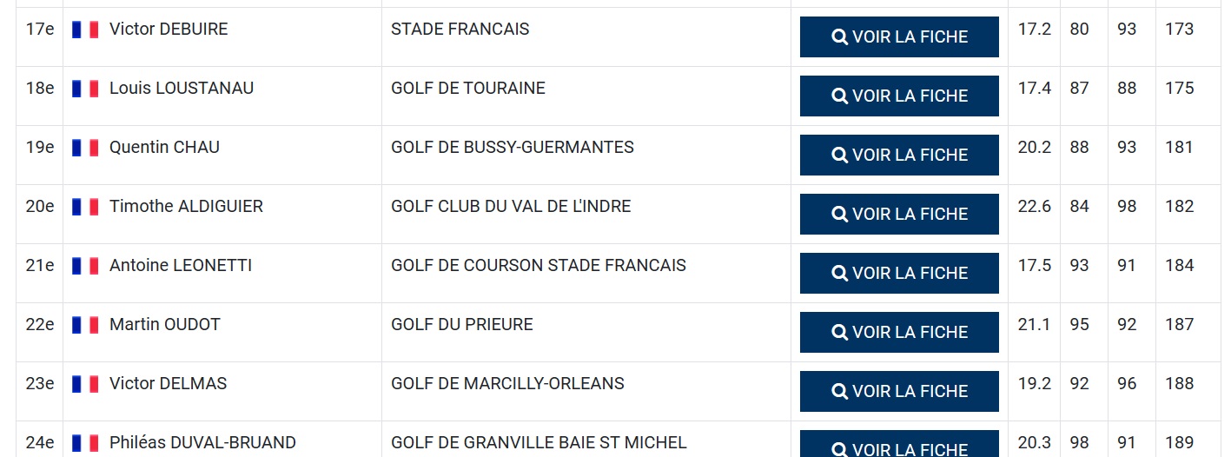This screenshot has height=457, width=1231.
Task: Select player name Quentin CHAU
Action: [x=164, y=148]
